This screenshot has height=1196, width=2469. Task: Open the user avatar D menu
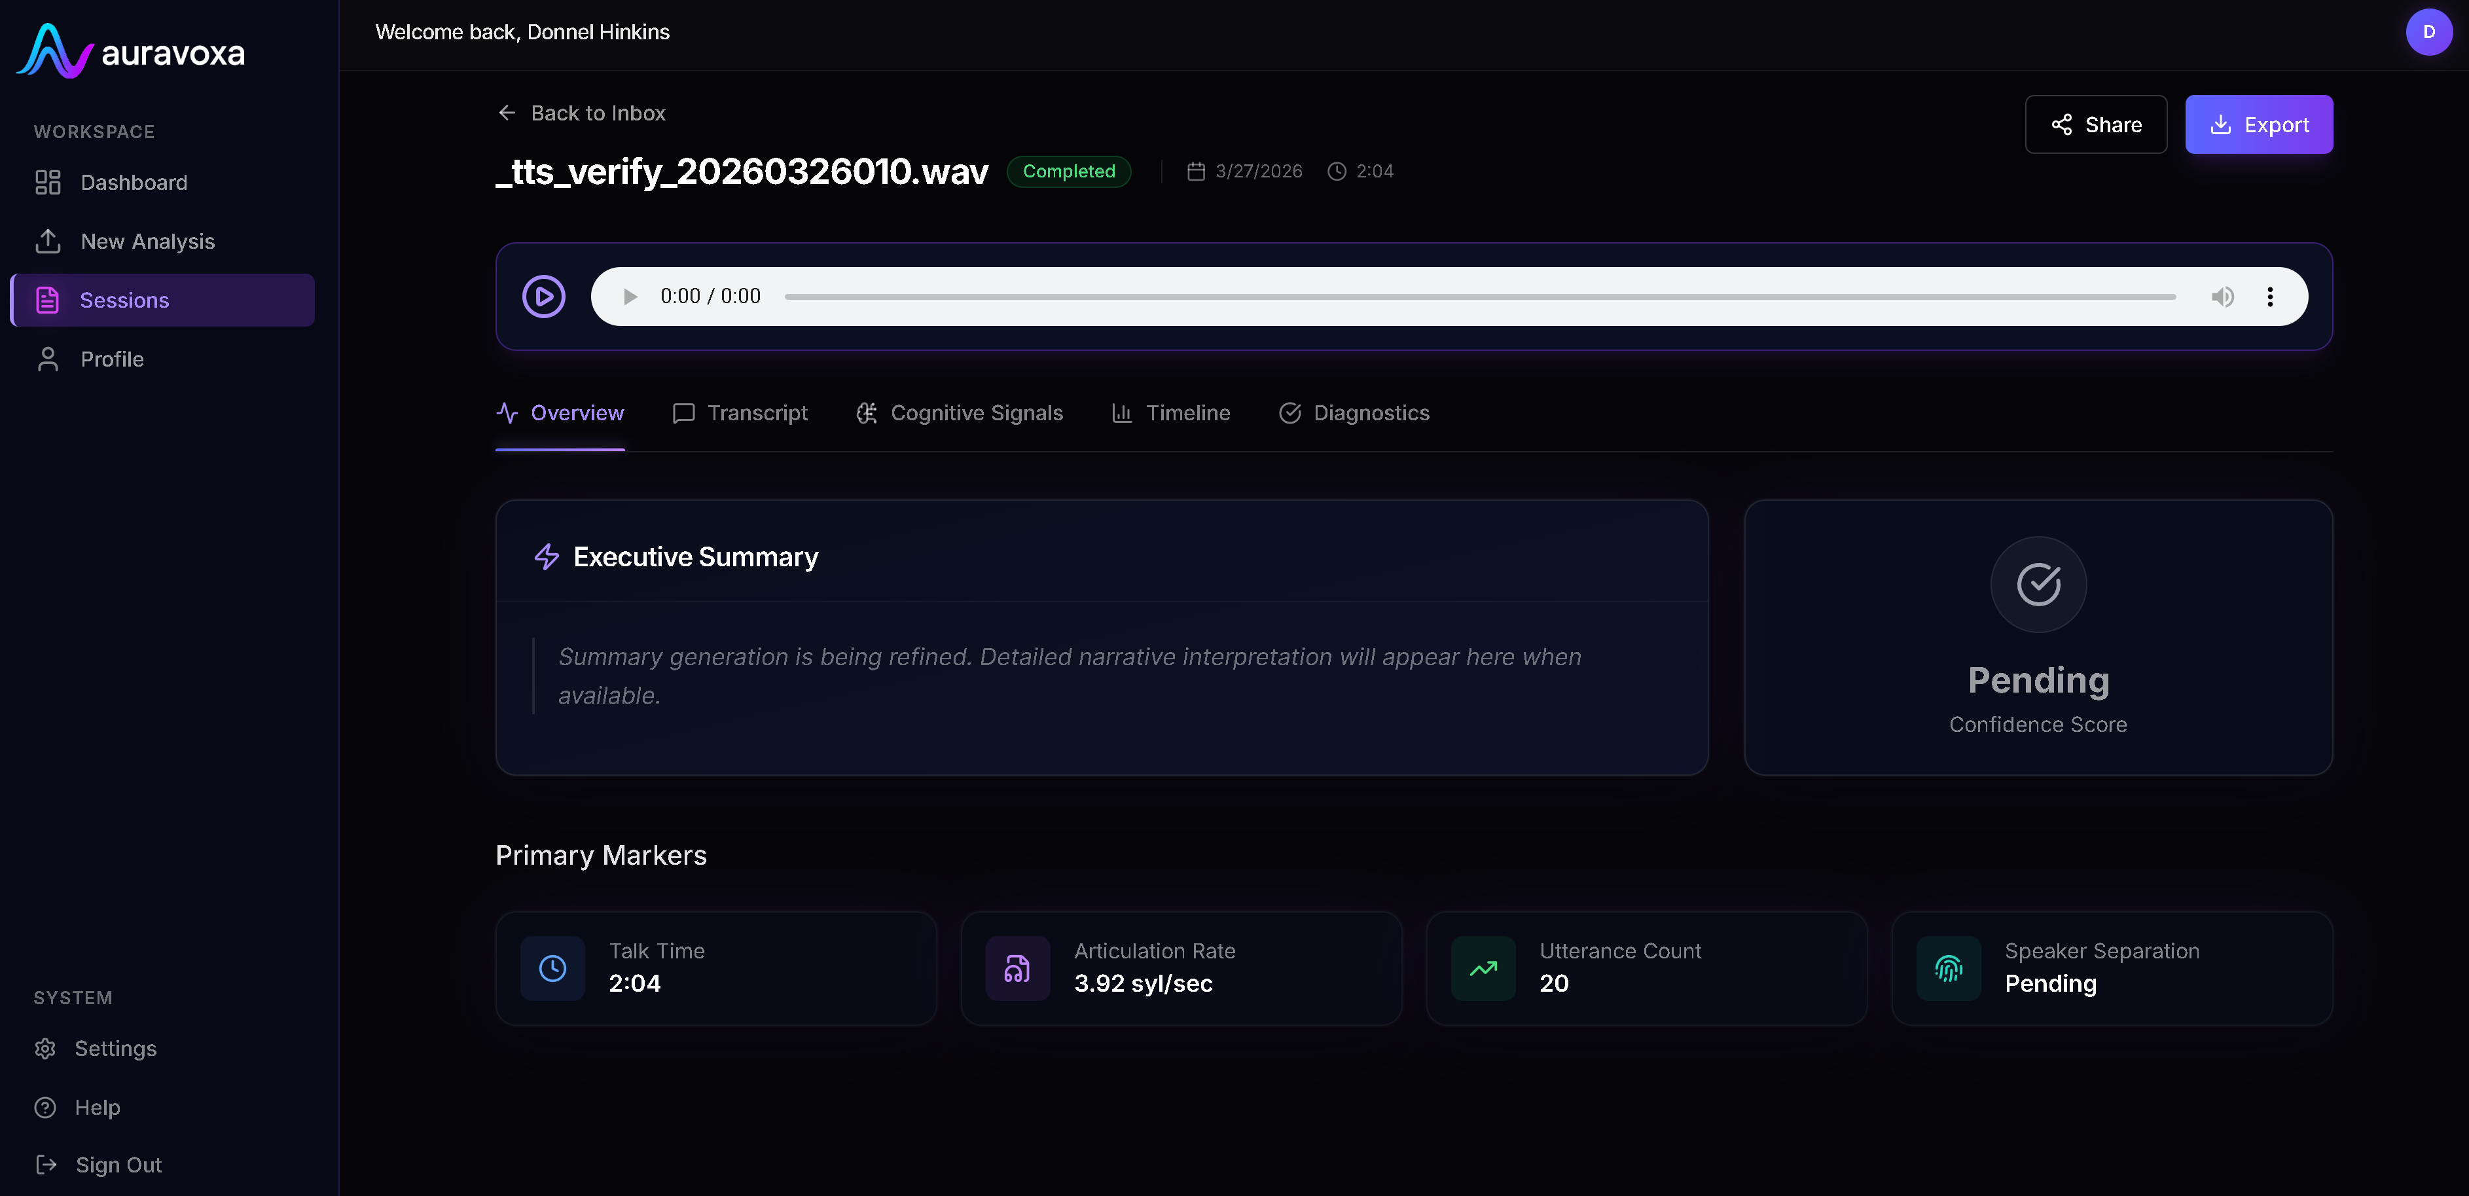pyautogui.click(x=2428, y=31)
